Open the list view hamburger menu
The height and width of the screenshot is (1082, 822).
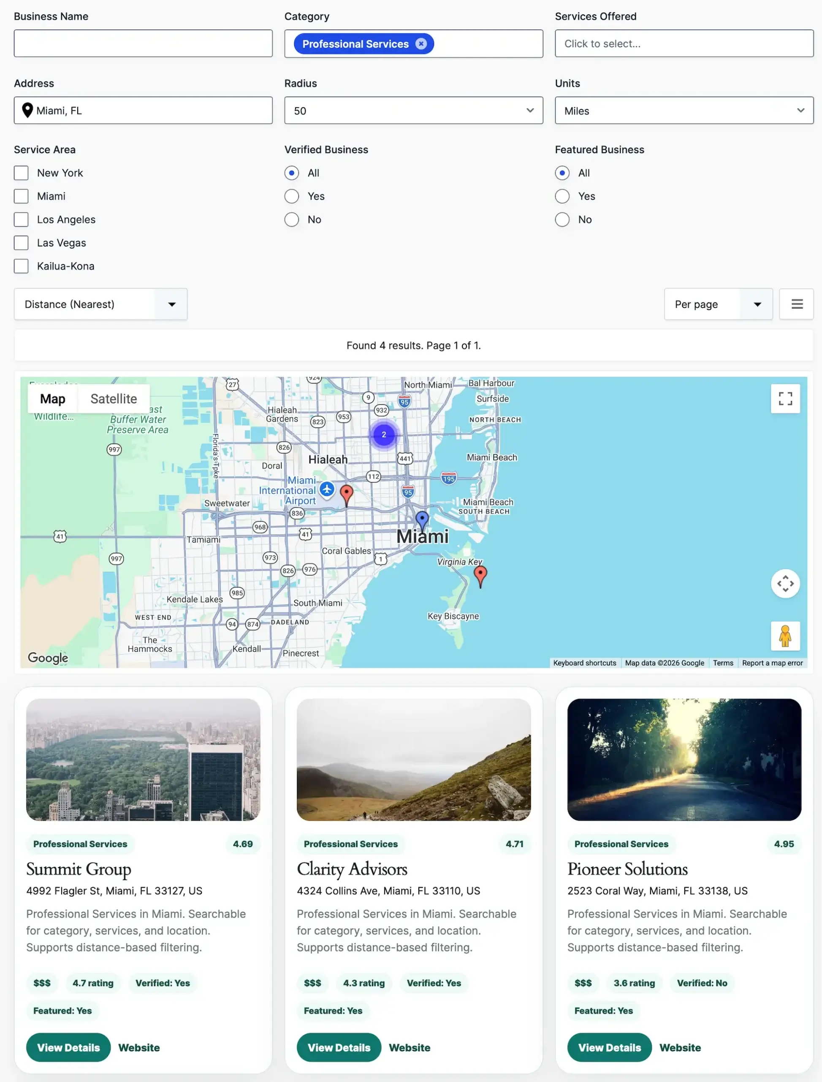click(797, 304)
